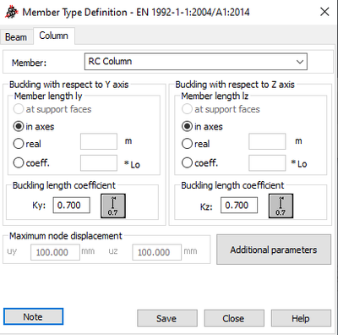Click the Note button

[x=33, y=316]
